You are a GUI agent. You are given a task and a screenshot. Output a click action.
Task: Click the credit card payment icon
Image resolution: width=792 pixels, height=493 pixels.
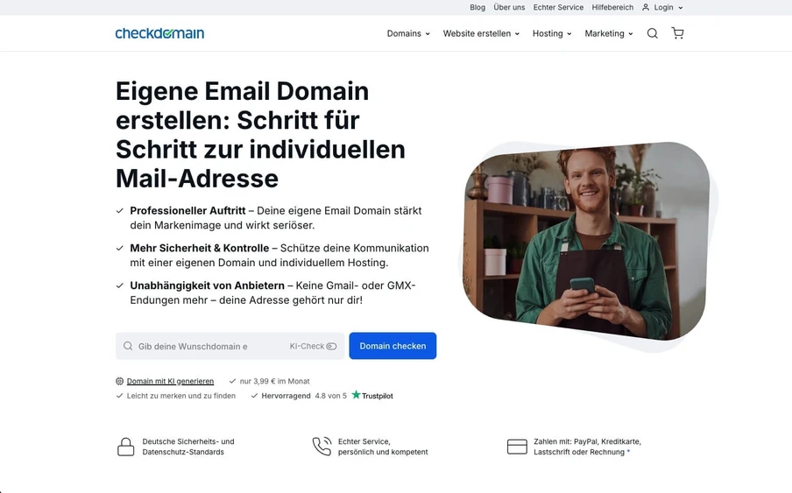(x=517, y=447)
